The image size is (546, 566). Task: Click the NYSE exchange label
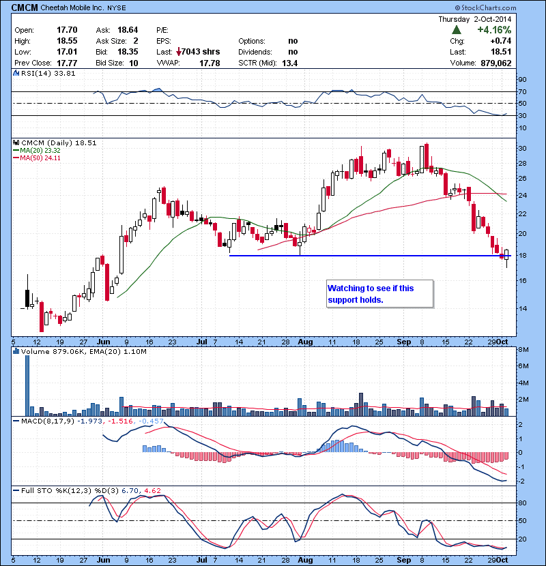coord(116,8)
